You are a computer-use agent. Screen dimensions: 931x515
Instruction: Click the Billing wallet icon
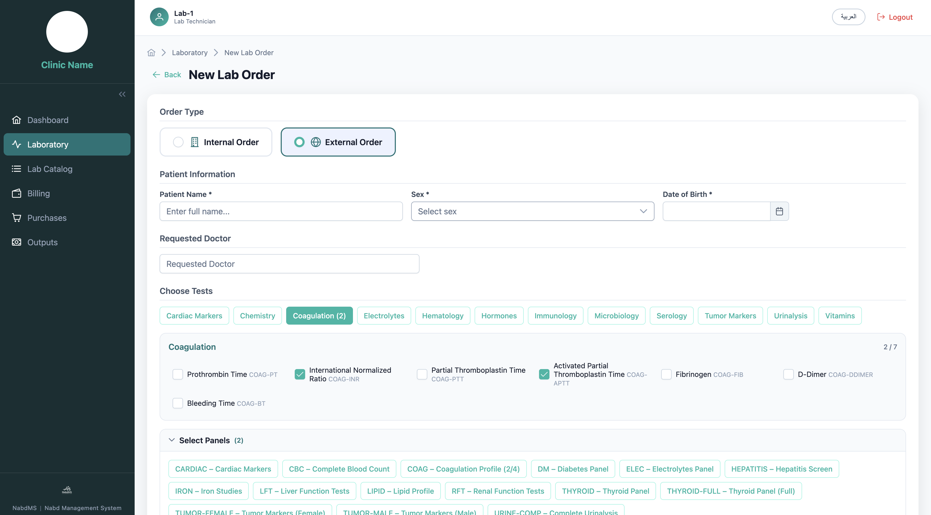(x=17, y=193)
